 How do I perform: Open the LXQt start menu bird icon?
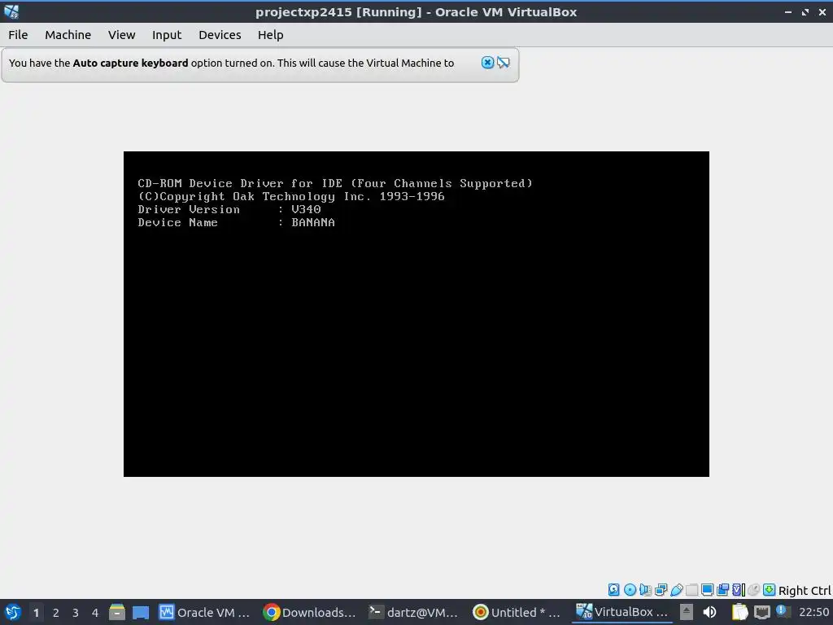point(12,612)
